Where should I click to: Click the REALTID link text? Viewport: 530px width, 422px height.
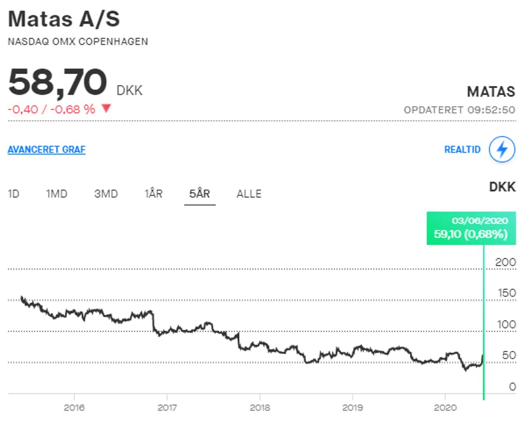[x=462, y=150]
